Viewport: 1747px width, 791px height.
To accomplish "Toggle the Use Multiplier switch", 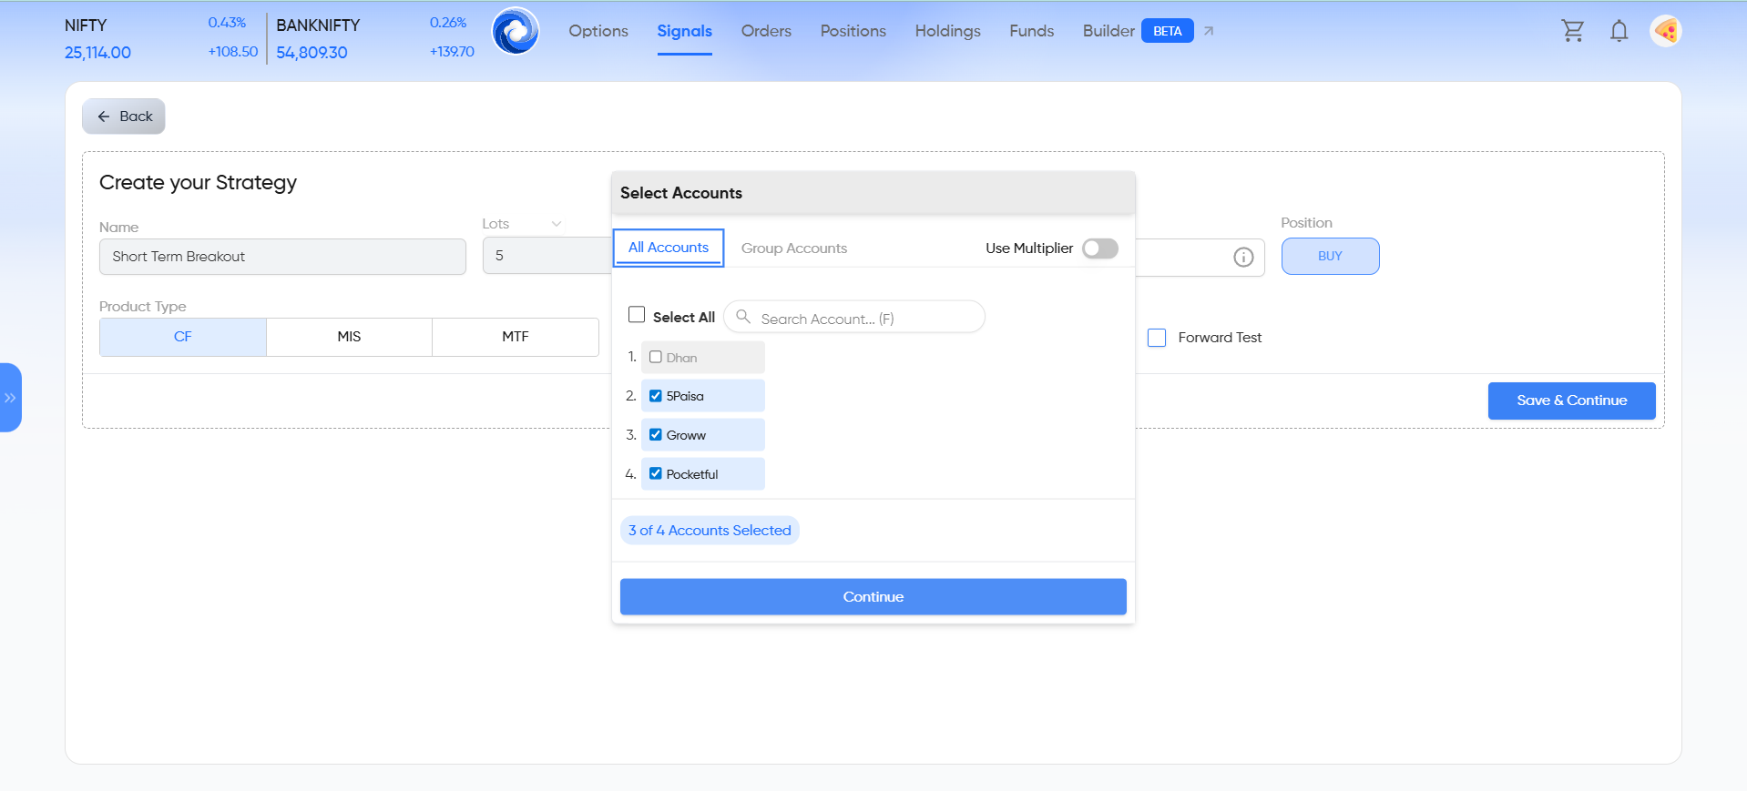I will click(1099, 248).
